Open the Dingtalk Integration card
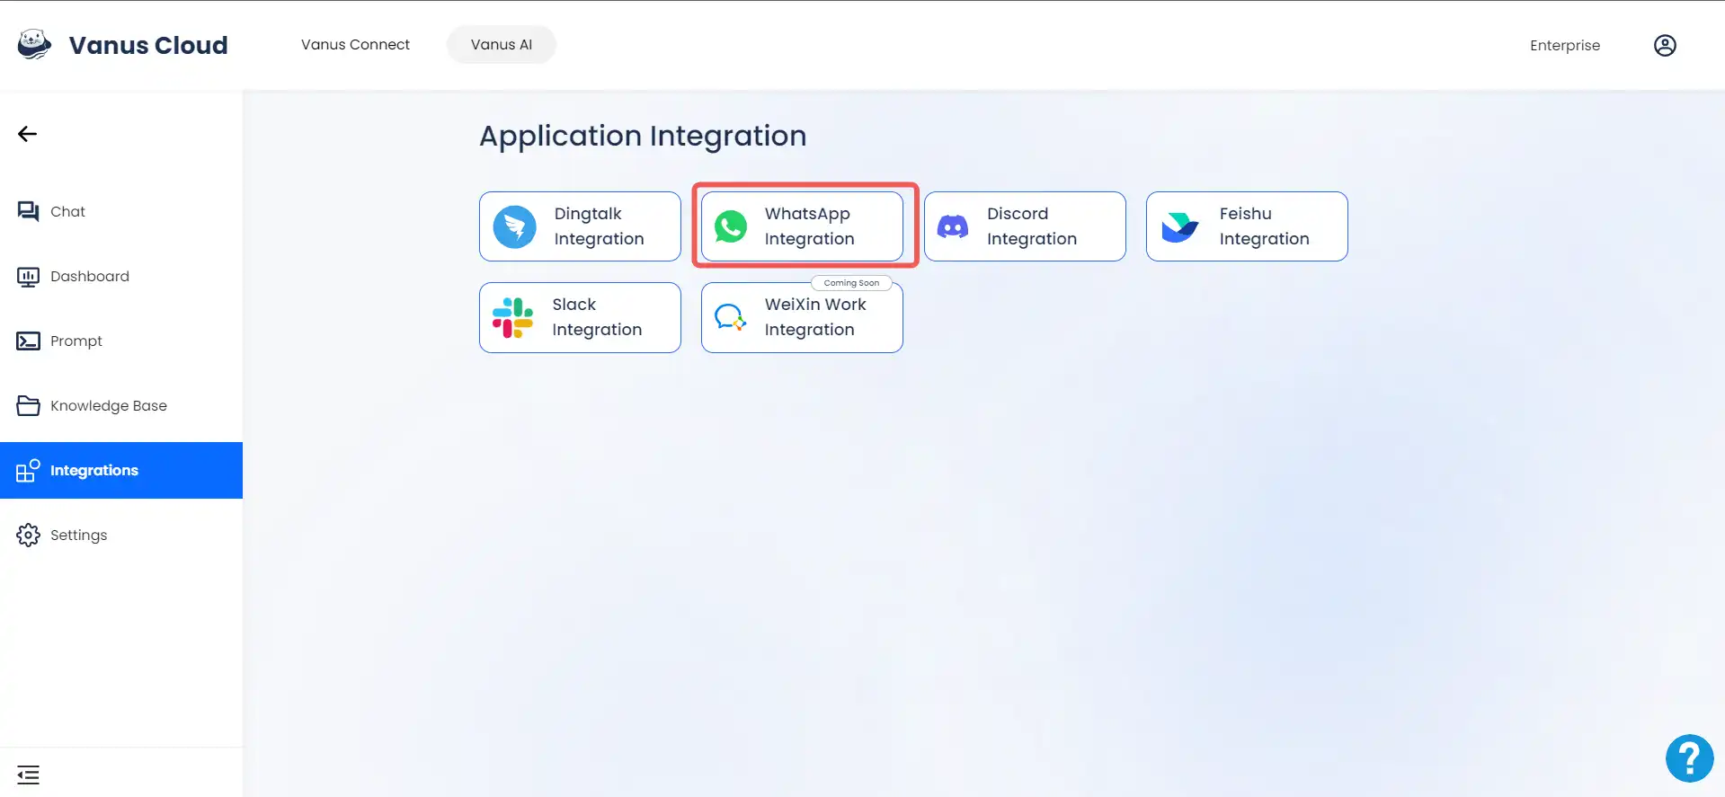This screenshot has height=797, width=1725. coord(580,226)
